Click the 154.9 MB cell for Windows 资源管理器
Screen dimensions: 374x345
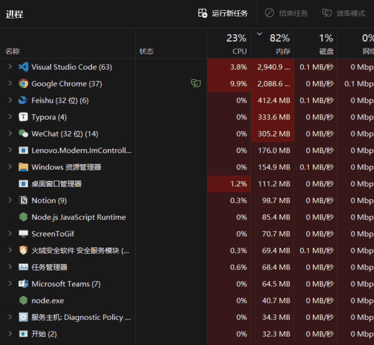[x=272, y=167]
